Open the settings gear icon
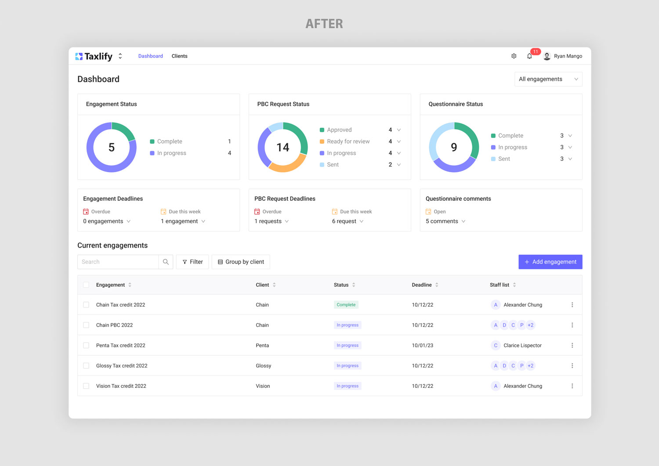Image resolution: width=659 pixels, height=466 pixels. pyautogui.click(x=514, y=56)
